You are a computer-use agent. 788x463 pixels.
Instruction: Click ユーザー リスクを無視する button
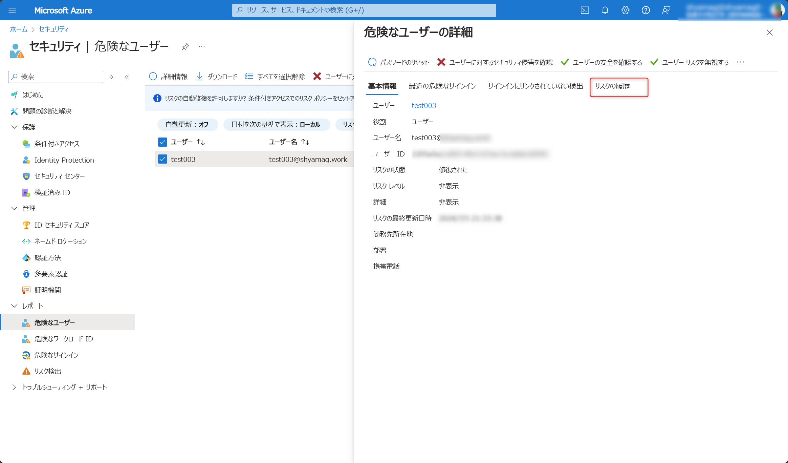[690, 62]
